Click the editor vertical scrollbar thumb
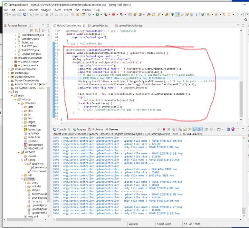Screen dimensions: 249x228 click(x=241, y=99)
